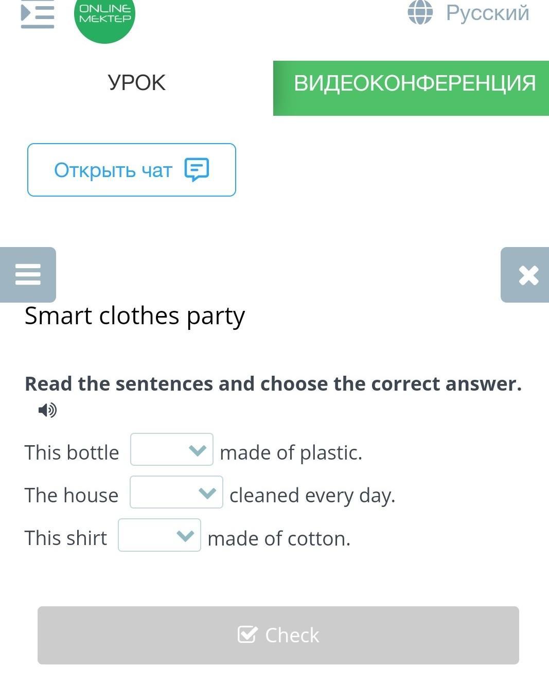Screen dimensions: 549x684
Task: Click the 'cleaned every day' sentence text
Action: (312, 496)
